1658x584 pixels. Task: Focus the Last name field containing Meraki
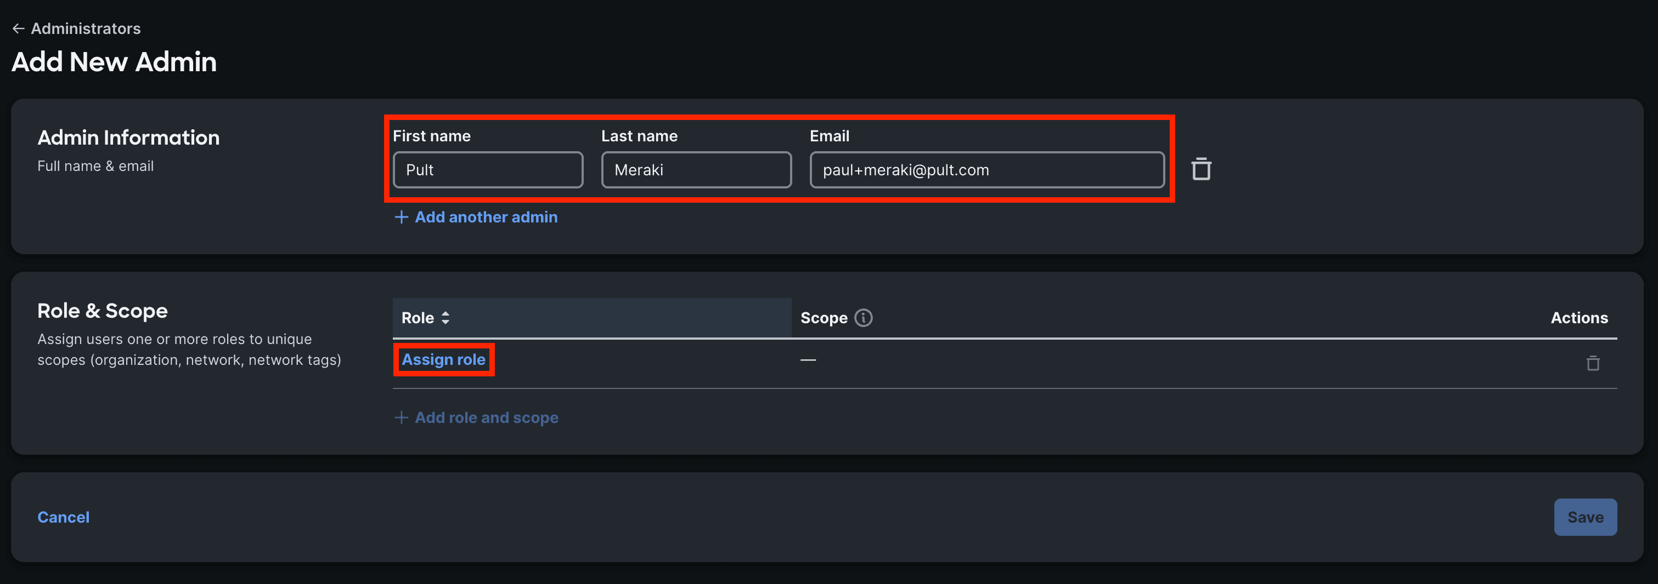(696, 170)
